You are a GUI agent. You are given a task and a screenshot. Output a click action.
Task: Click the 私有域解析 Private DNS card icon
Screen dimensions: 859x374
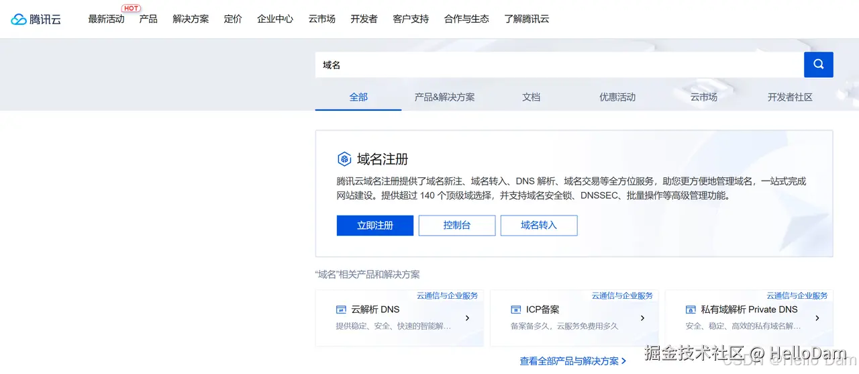(x=691, y=310)
